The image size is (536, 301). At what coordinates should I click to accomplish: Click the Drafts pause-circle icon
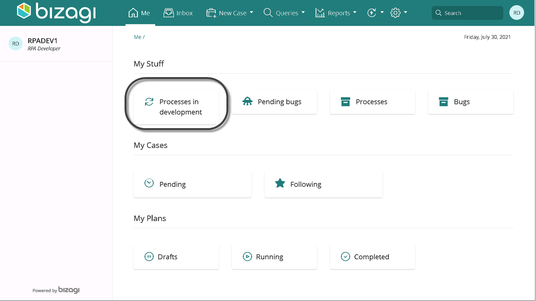click(x=149, y=257)
